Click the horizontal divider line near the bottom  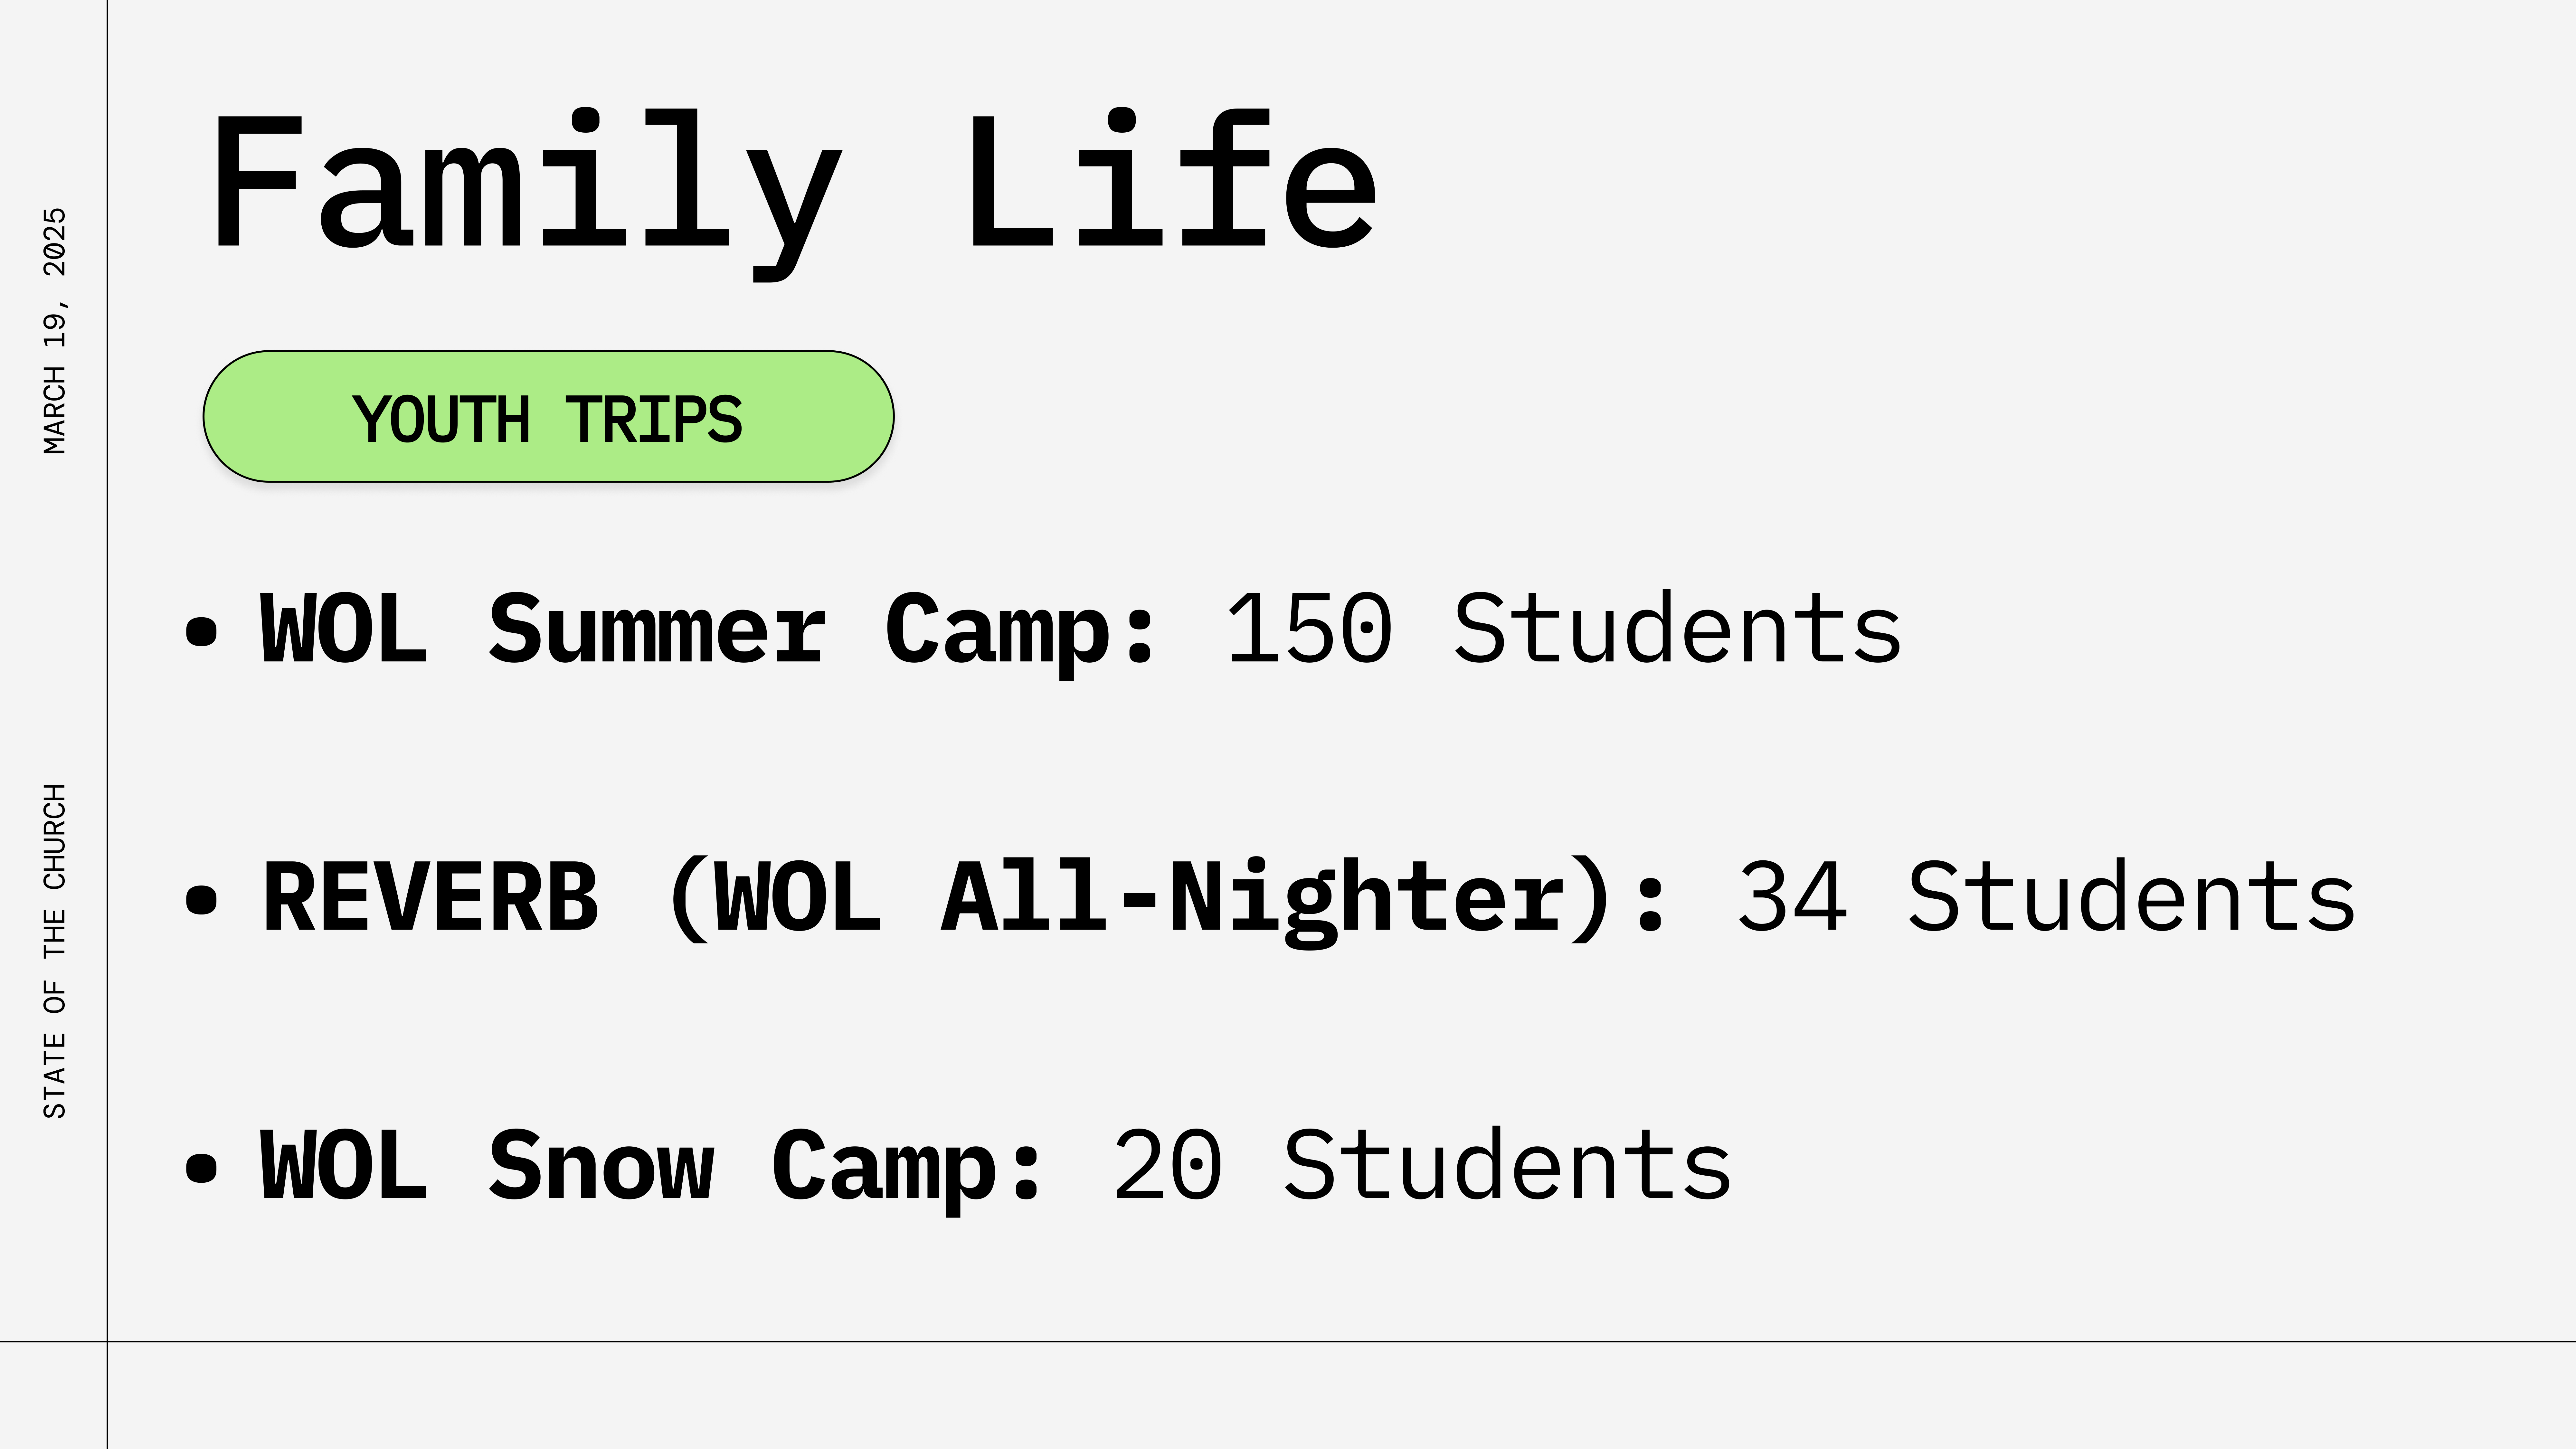[x=1288, y=1341]
